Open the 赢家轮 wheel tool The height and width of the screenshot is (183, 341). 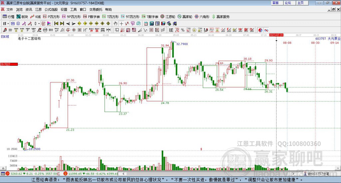(x=185, y=17)
